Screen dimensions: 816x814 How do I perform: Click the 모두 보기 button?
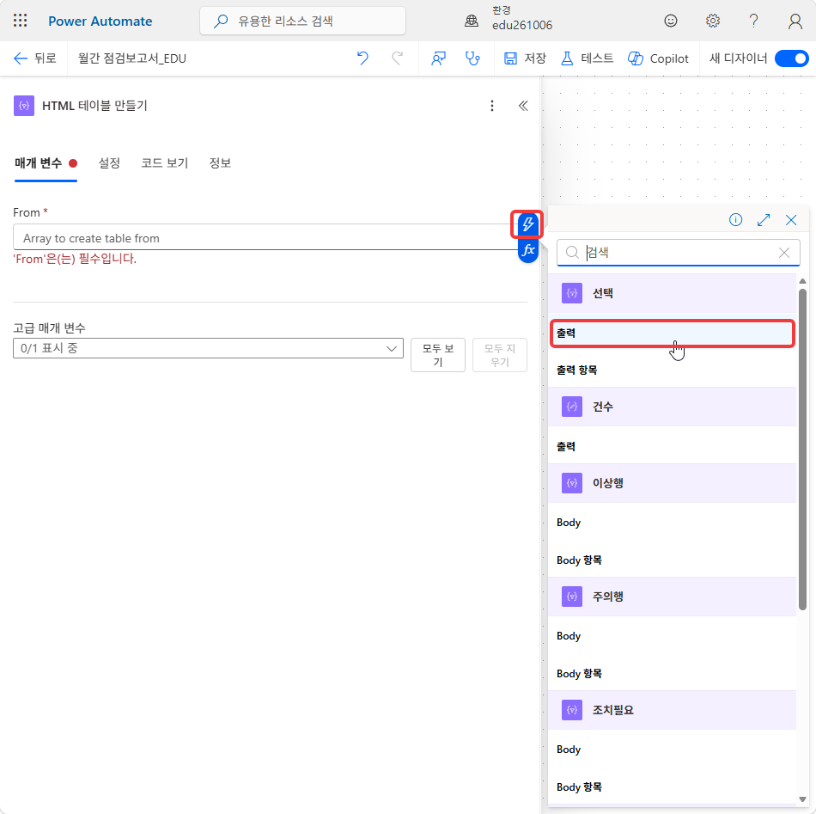point(438,355)
